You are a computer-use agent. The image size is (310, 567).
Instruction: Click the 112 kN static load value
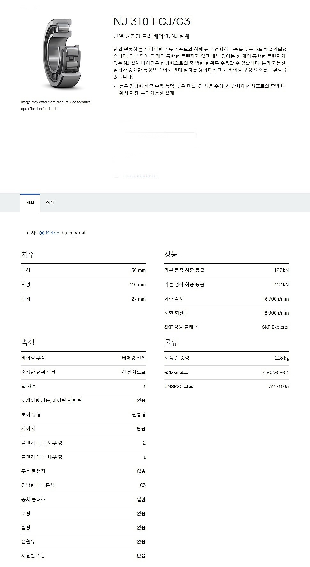282,285
